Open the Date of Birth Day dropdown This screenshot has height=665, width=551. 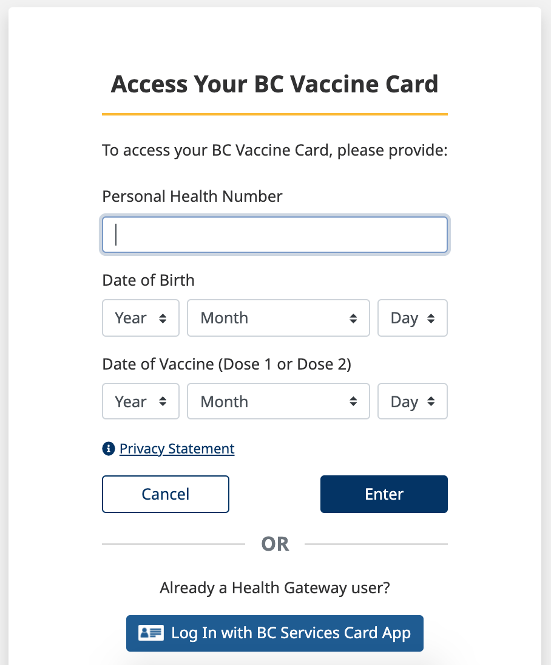tap(413, 318)
